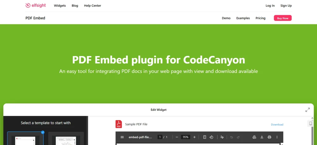
Task: Switch to mobile preview mode
Action: pos(310,123)
